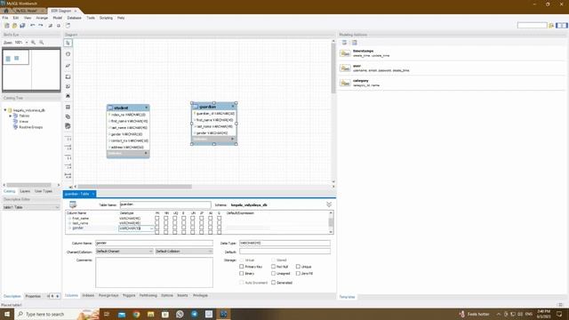The image size is (569, 320).
Task: Click the user template icon
Action: [345, 68]
